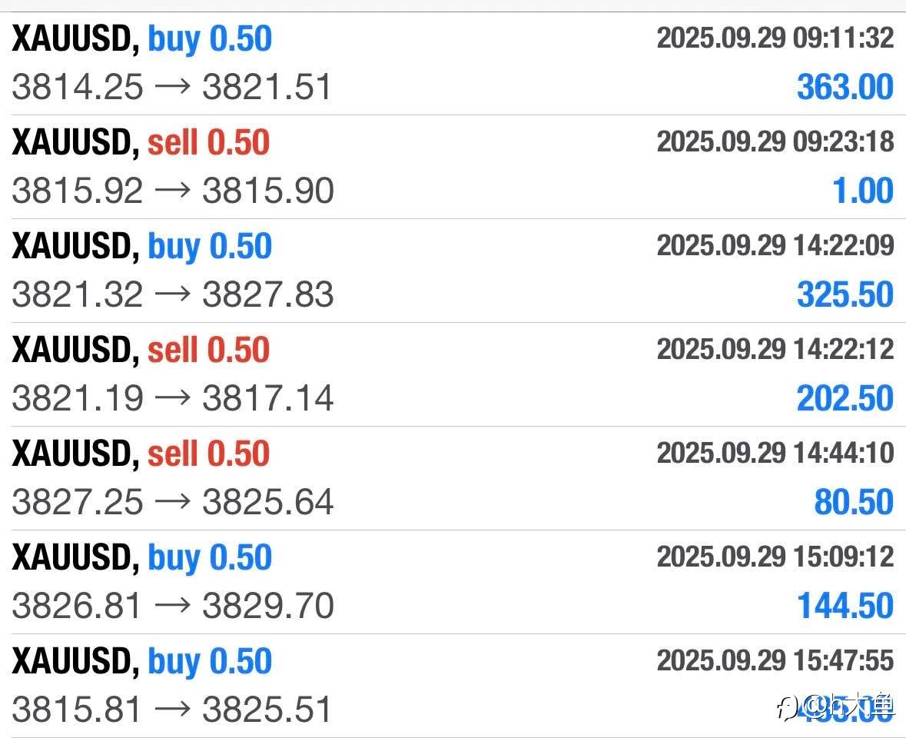Select the price range 3815.92 → 3815.90
The image size is (906, 748).
(172, 191)
